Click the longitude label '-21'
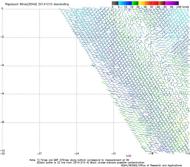This screenshot has width=190, height=167. click(114, 154)
